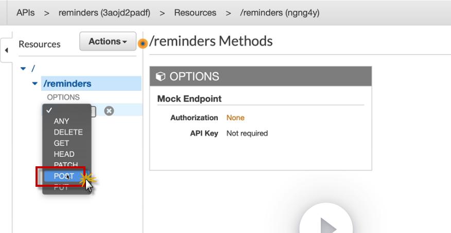Open the Actions dropdown
This screenshot has height=233, width=451.
pos(108,42)
